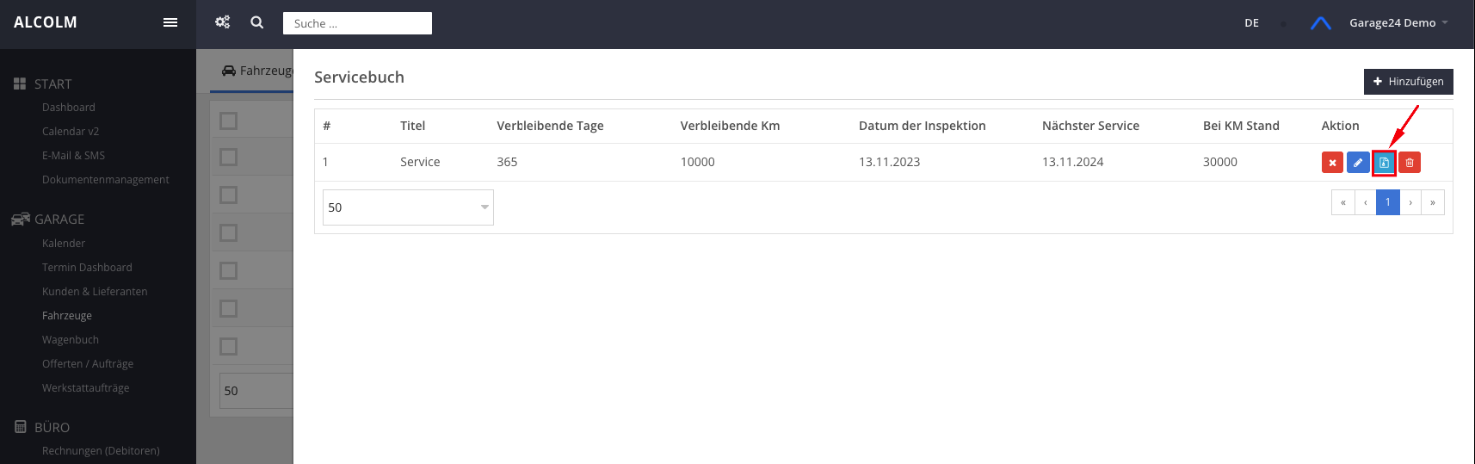
Task: Open Kunden & Lieferanten in sidebar
Action: tap(95, 292)
